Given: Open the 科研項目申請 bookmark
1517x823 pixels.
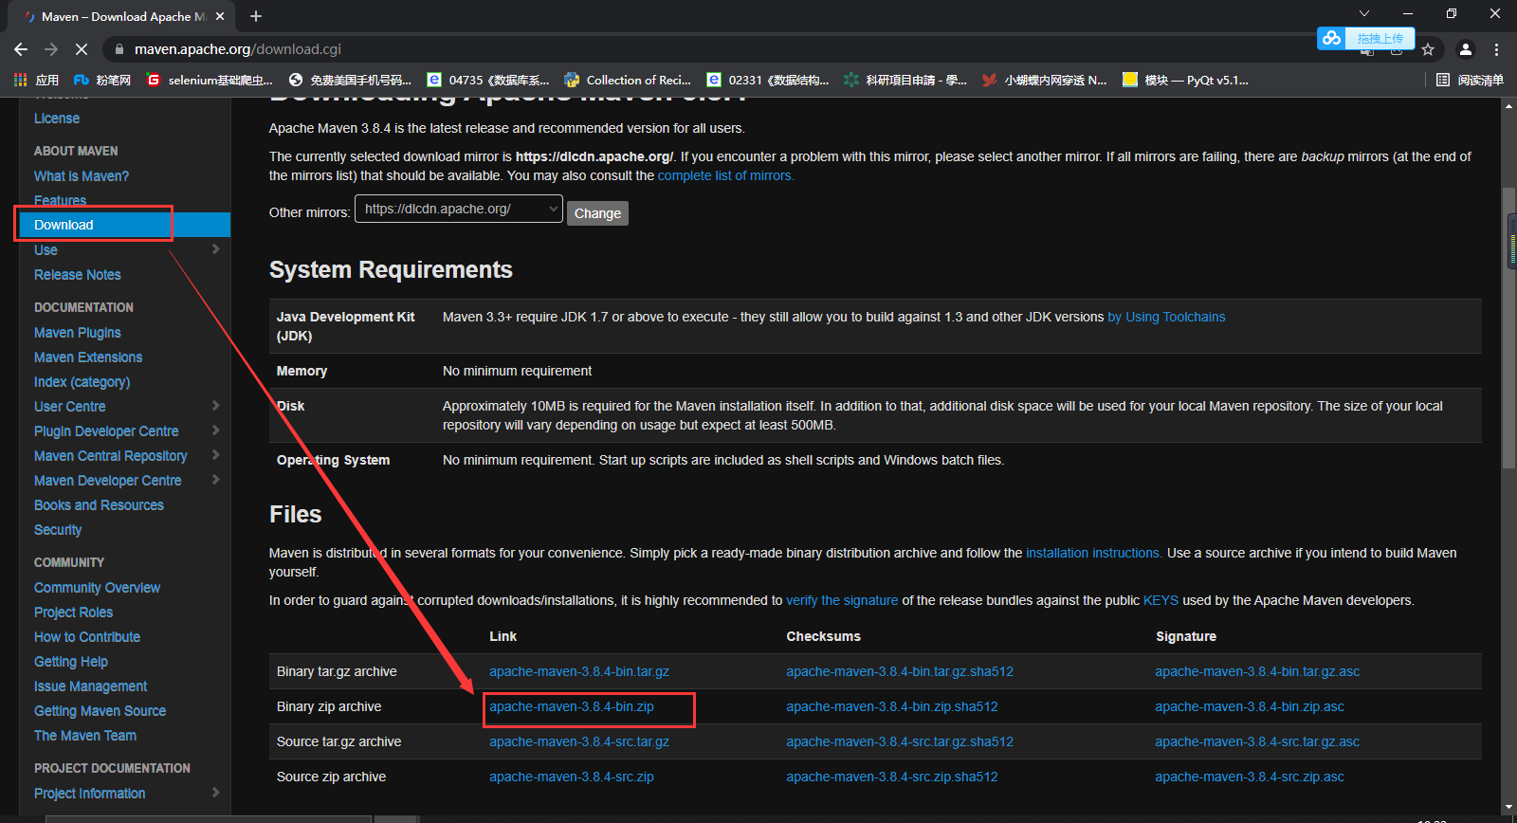Looking at the screenshot, I should (x=905, y=80).
